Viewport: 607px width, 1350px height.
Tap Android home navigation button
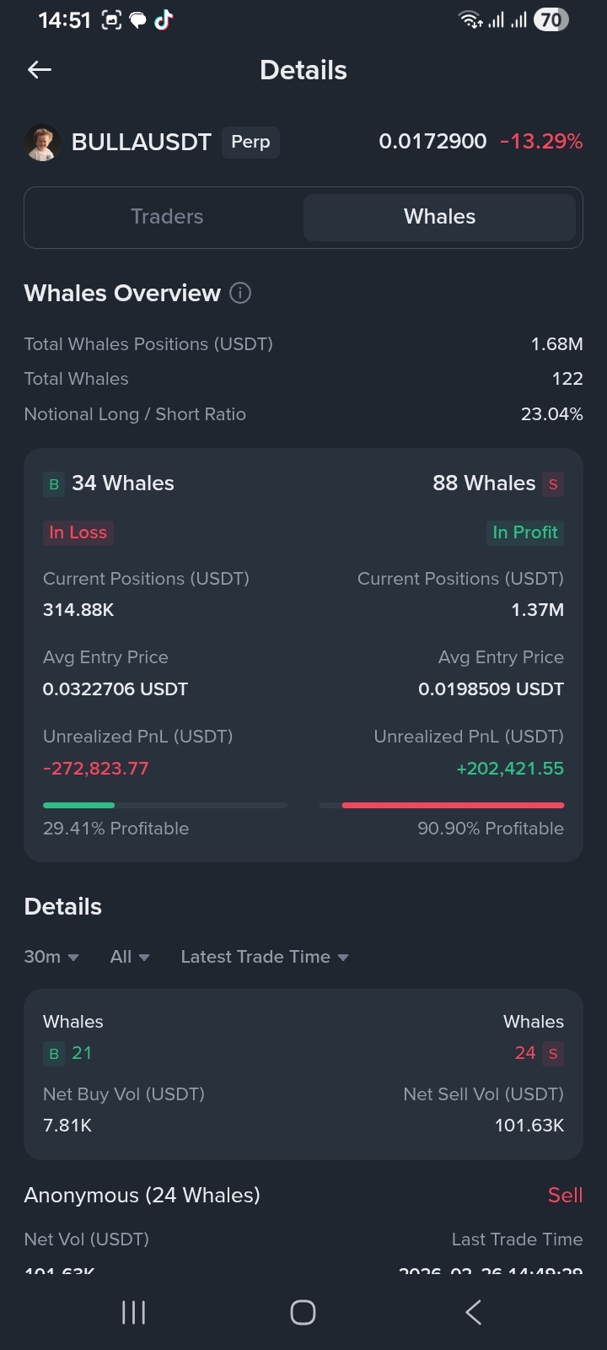point(303,1312)
